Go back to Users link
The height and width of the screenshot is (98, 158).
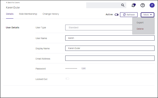[x=13, y=3]
